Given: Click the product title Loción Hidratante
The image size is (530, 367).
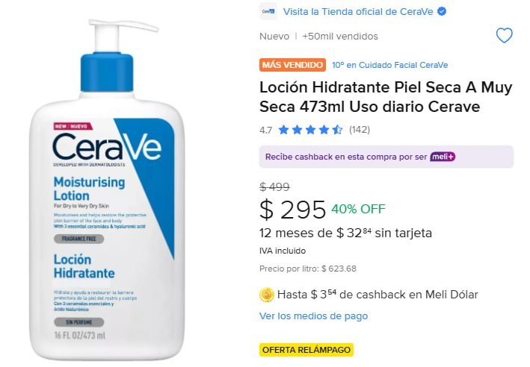Looking at the screenshot, I should (x=386, y=97).
